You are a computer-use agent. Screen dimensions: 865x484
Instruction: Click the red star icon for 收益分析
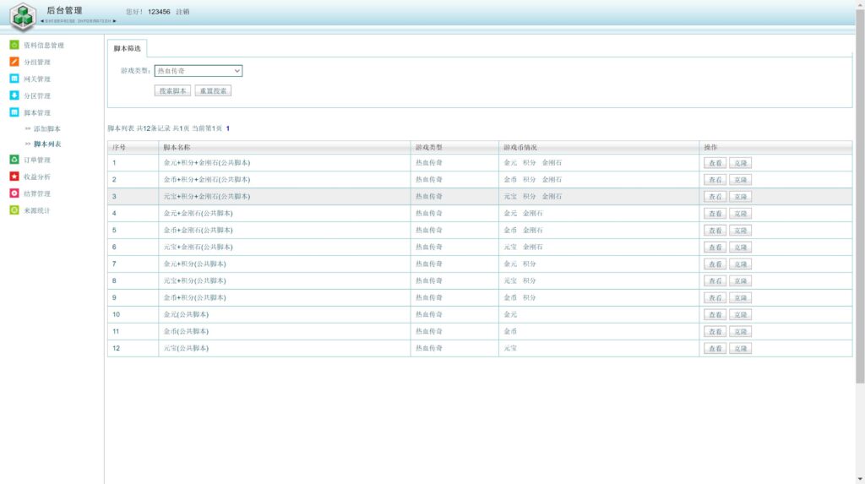[x=14, y=177]
